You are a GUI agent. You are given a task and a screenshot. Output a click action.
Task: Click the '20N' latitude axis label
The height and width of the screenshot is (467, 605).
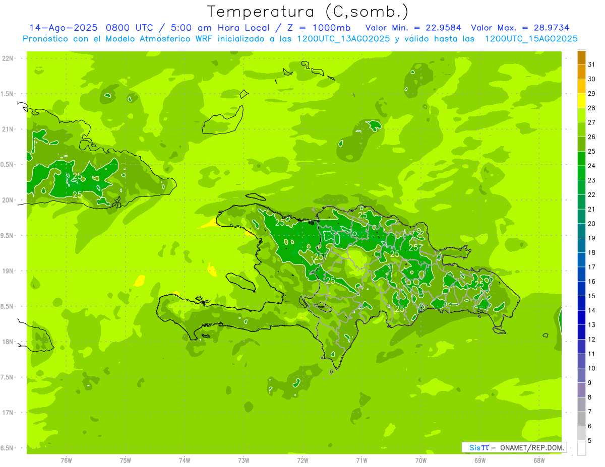pos(8,200)
